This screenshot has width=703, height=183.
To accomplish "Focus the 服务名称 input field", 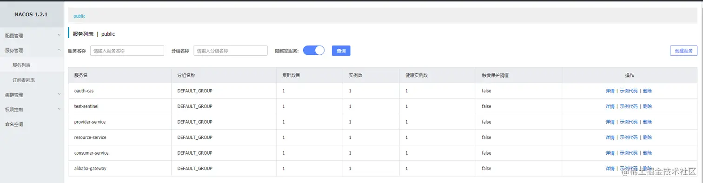I will (127, 51).
